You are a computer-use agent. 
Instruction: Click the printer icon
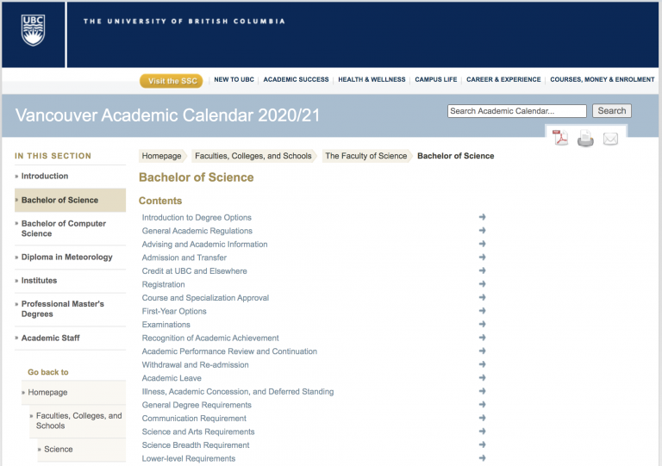(585, 139)
